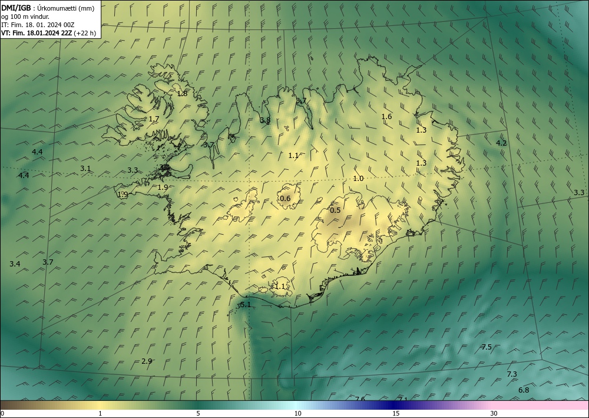Click the '10' label on the color scale
Image resolution: width=589 pixels, height=418 pixels.
[x=297, y=413]
